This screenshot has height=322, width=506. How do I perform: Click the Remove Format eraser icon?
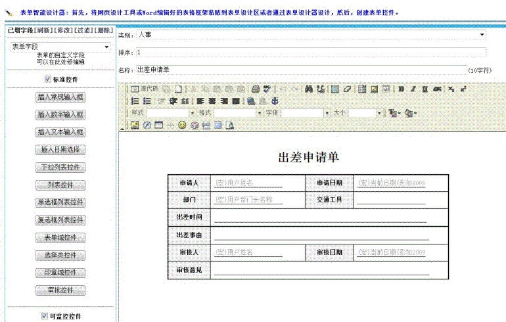347,89
